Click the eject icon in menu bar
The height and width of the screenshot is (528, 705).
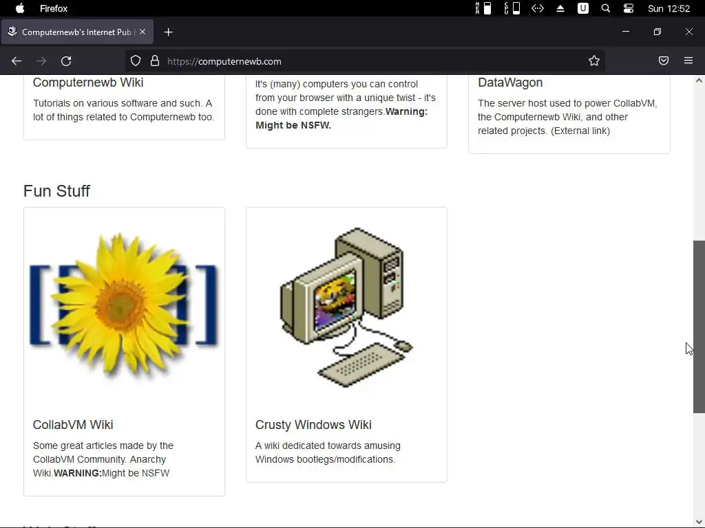click(x=560, y=8)
